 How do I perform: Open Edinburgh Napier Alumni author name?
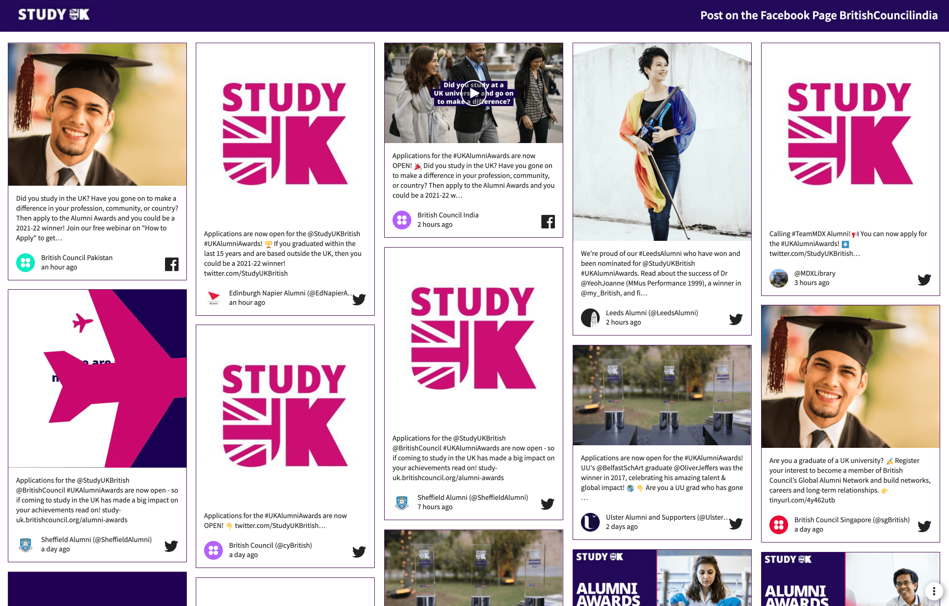[x=290, y=293]
